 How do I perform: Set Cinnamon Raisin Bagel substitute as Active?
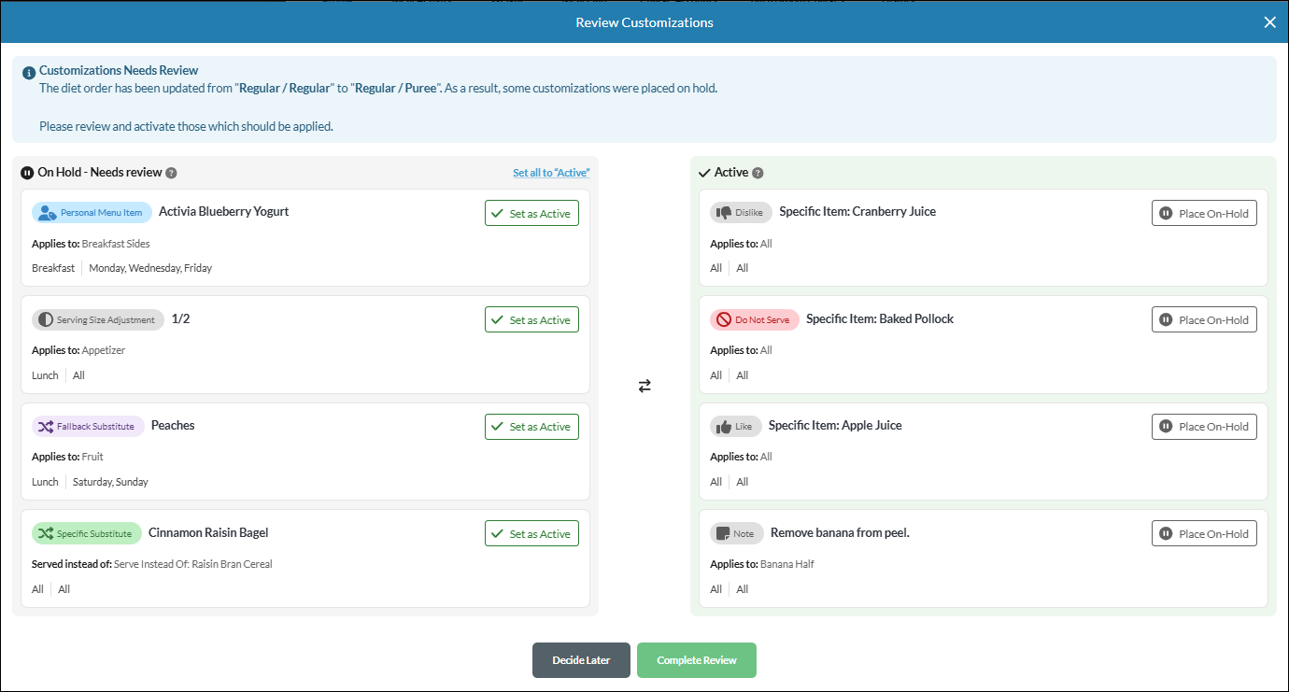[531, 533]
